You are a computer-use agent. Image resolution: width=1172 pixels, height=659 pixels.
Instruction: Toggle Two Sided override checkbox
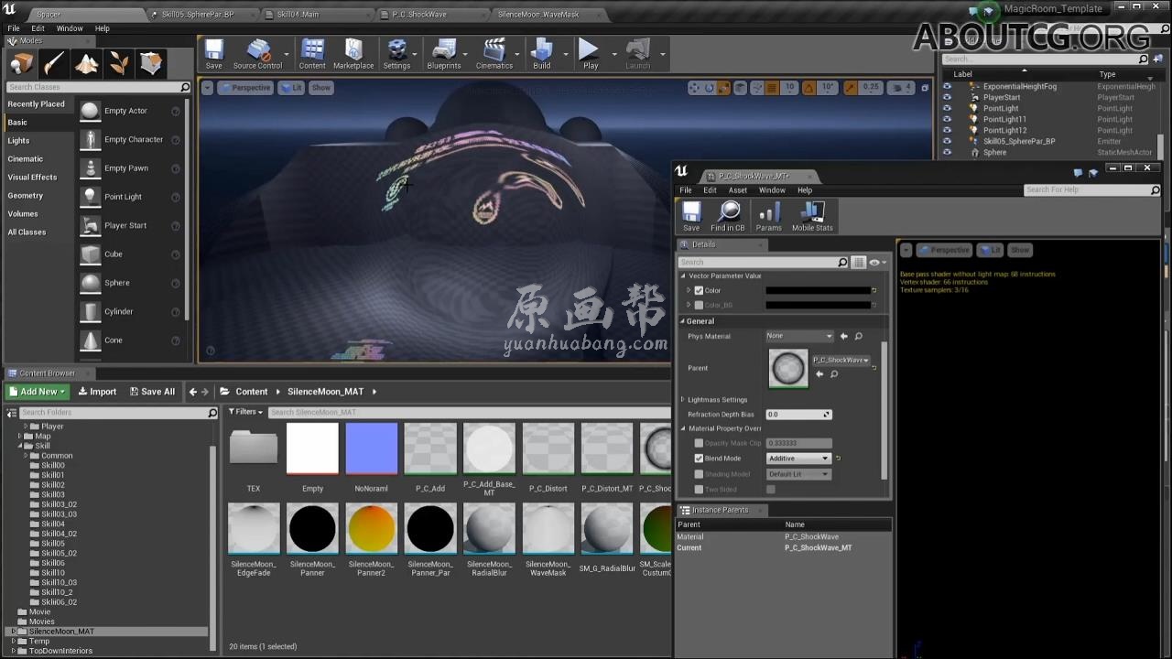[699, 490]
